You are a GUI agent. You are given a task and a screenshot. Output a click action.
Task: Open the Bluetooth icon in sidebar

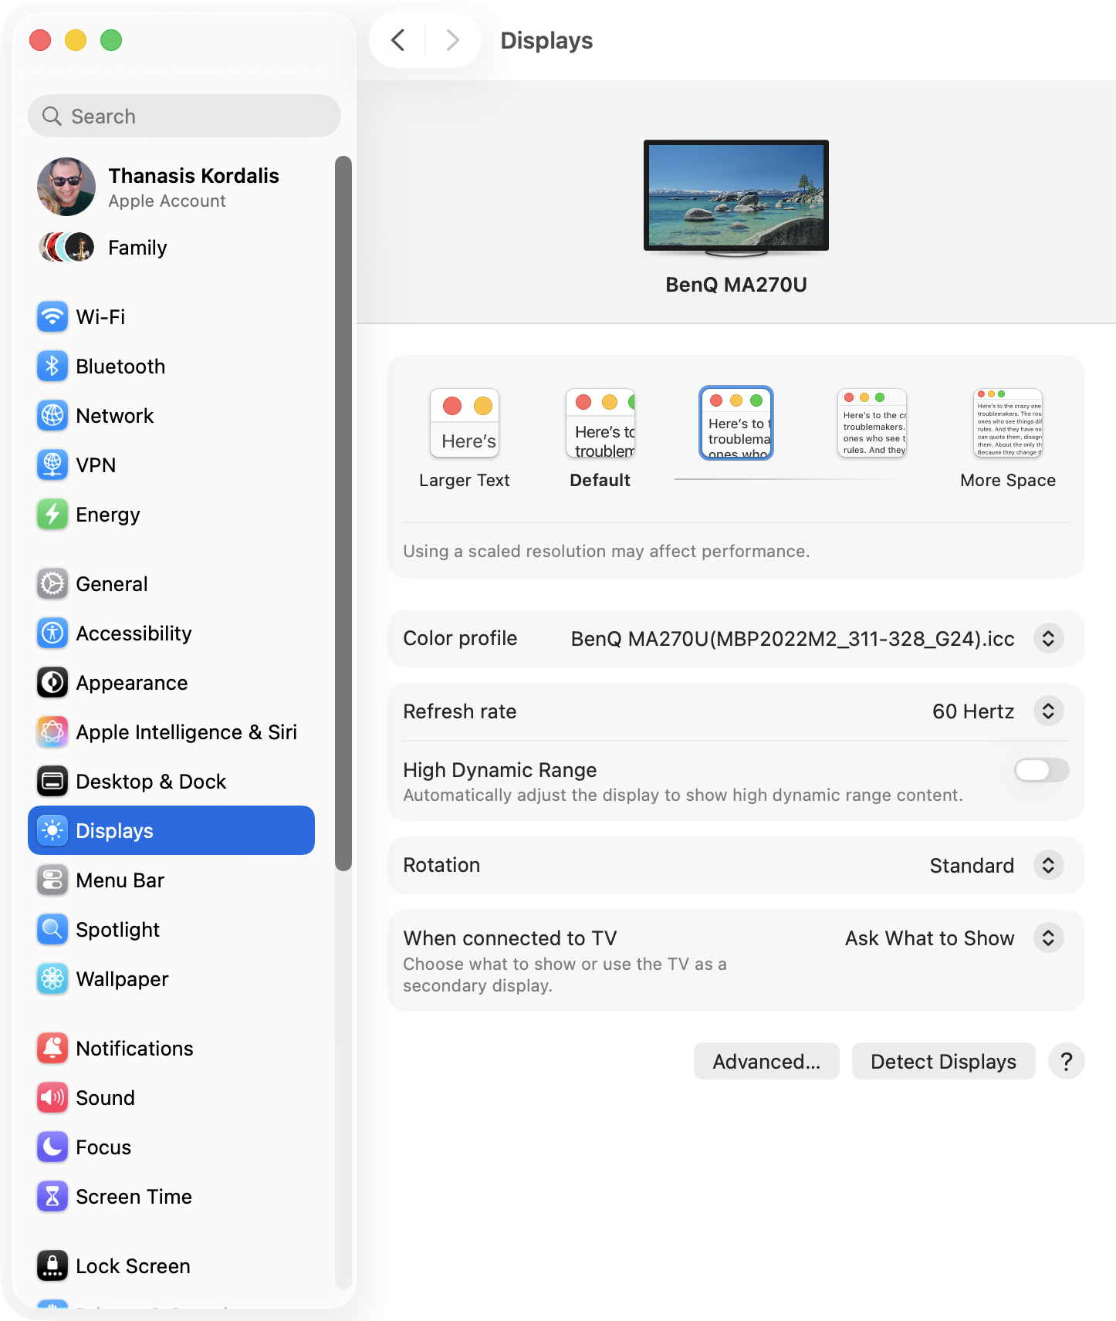pyautogui.click(x=52, y=367)
